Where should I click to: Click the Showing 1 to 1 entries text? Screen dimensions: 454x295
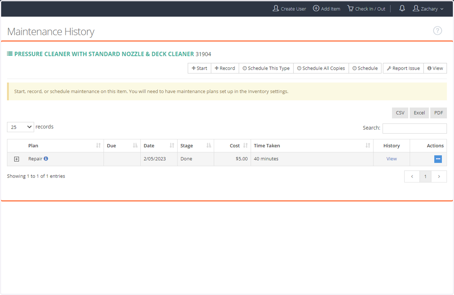(36, 176)
